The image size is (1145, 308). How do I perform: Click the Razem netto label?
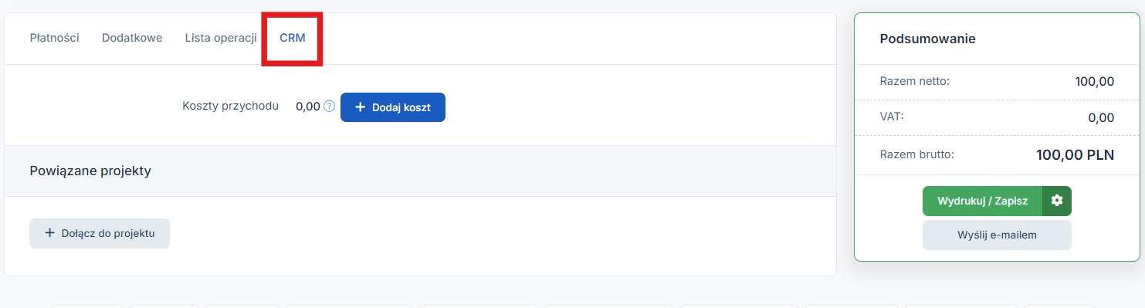pos(915,80)
